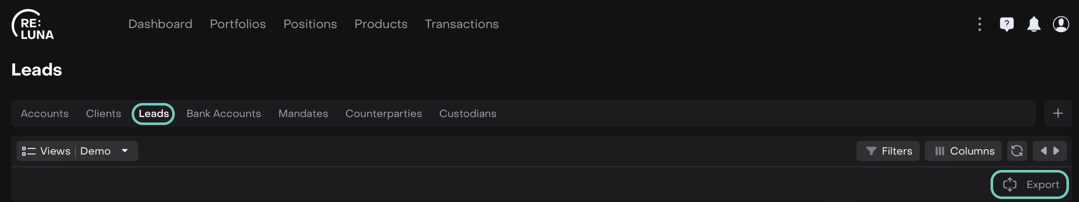Open the help chat icon
This screenshot has height=202, width=1079.
[x=1007, y=24]
